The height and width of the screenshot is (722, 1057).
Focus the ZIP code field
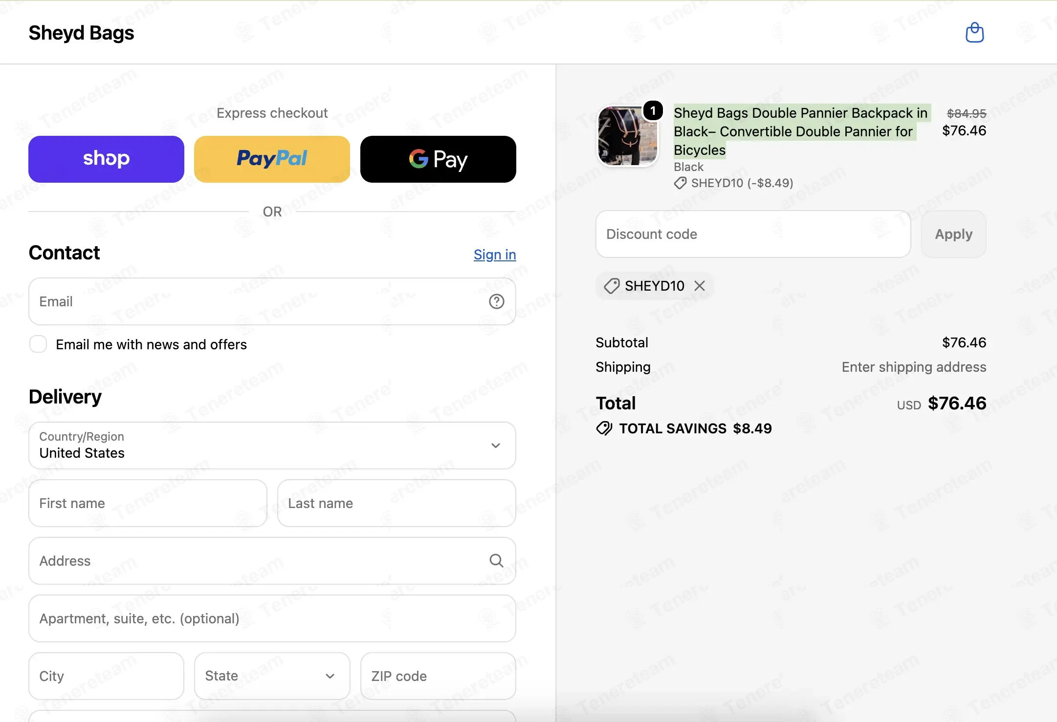[438, 676]
